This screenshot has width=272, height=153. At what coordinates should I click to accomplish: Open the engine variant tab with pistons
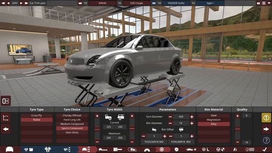click(48, 149)
